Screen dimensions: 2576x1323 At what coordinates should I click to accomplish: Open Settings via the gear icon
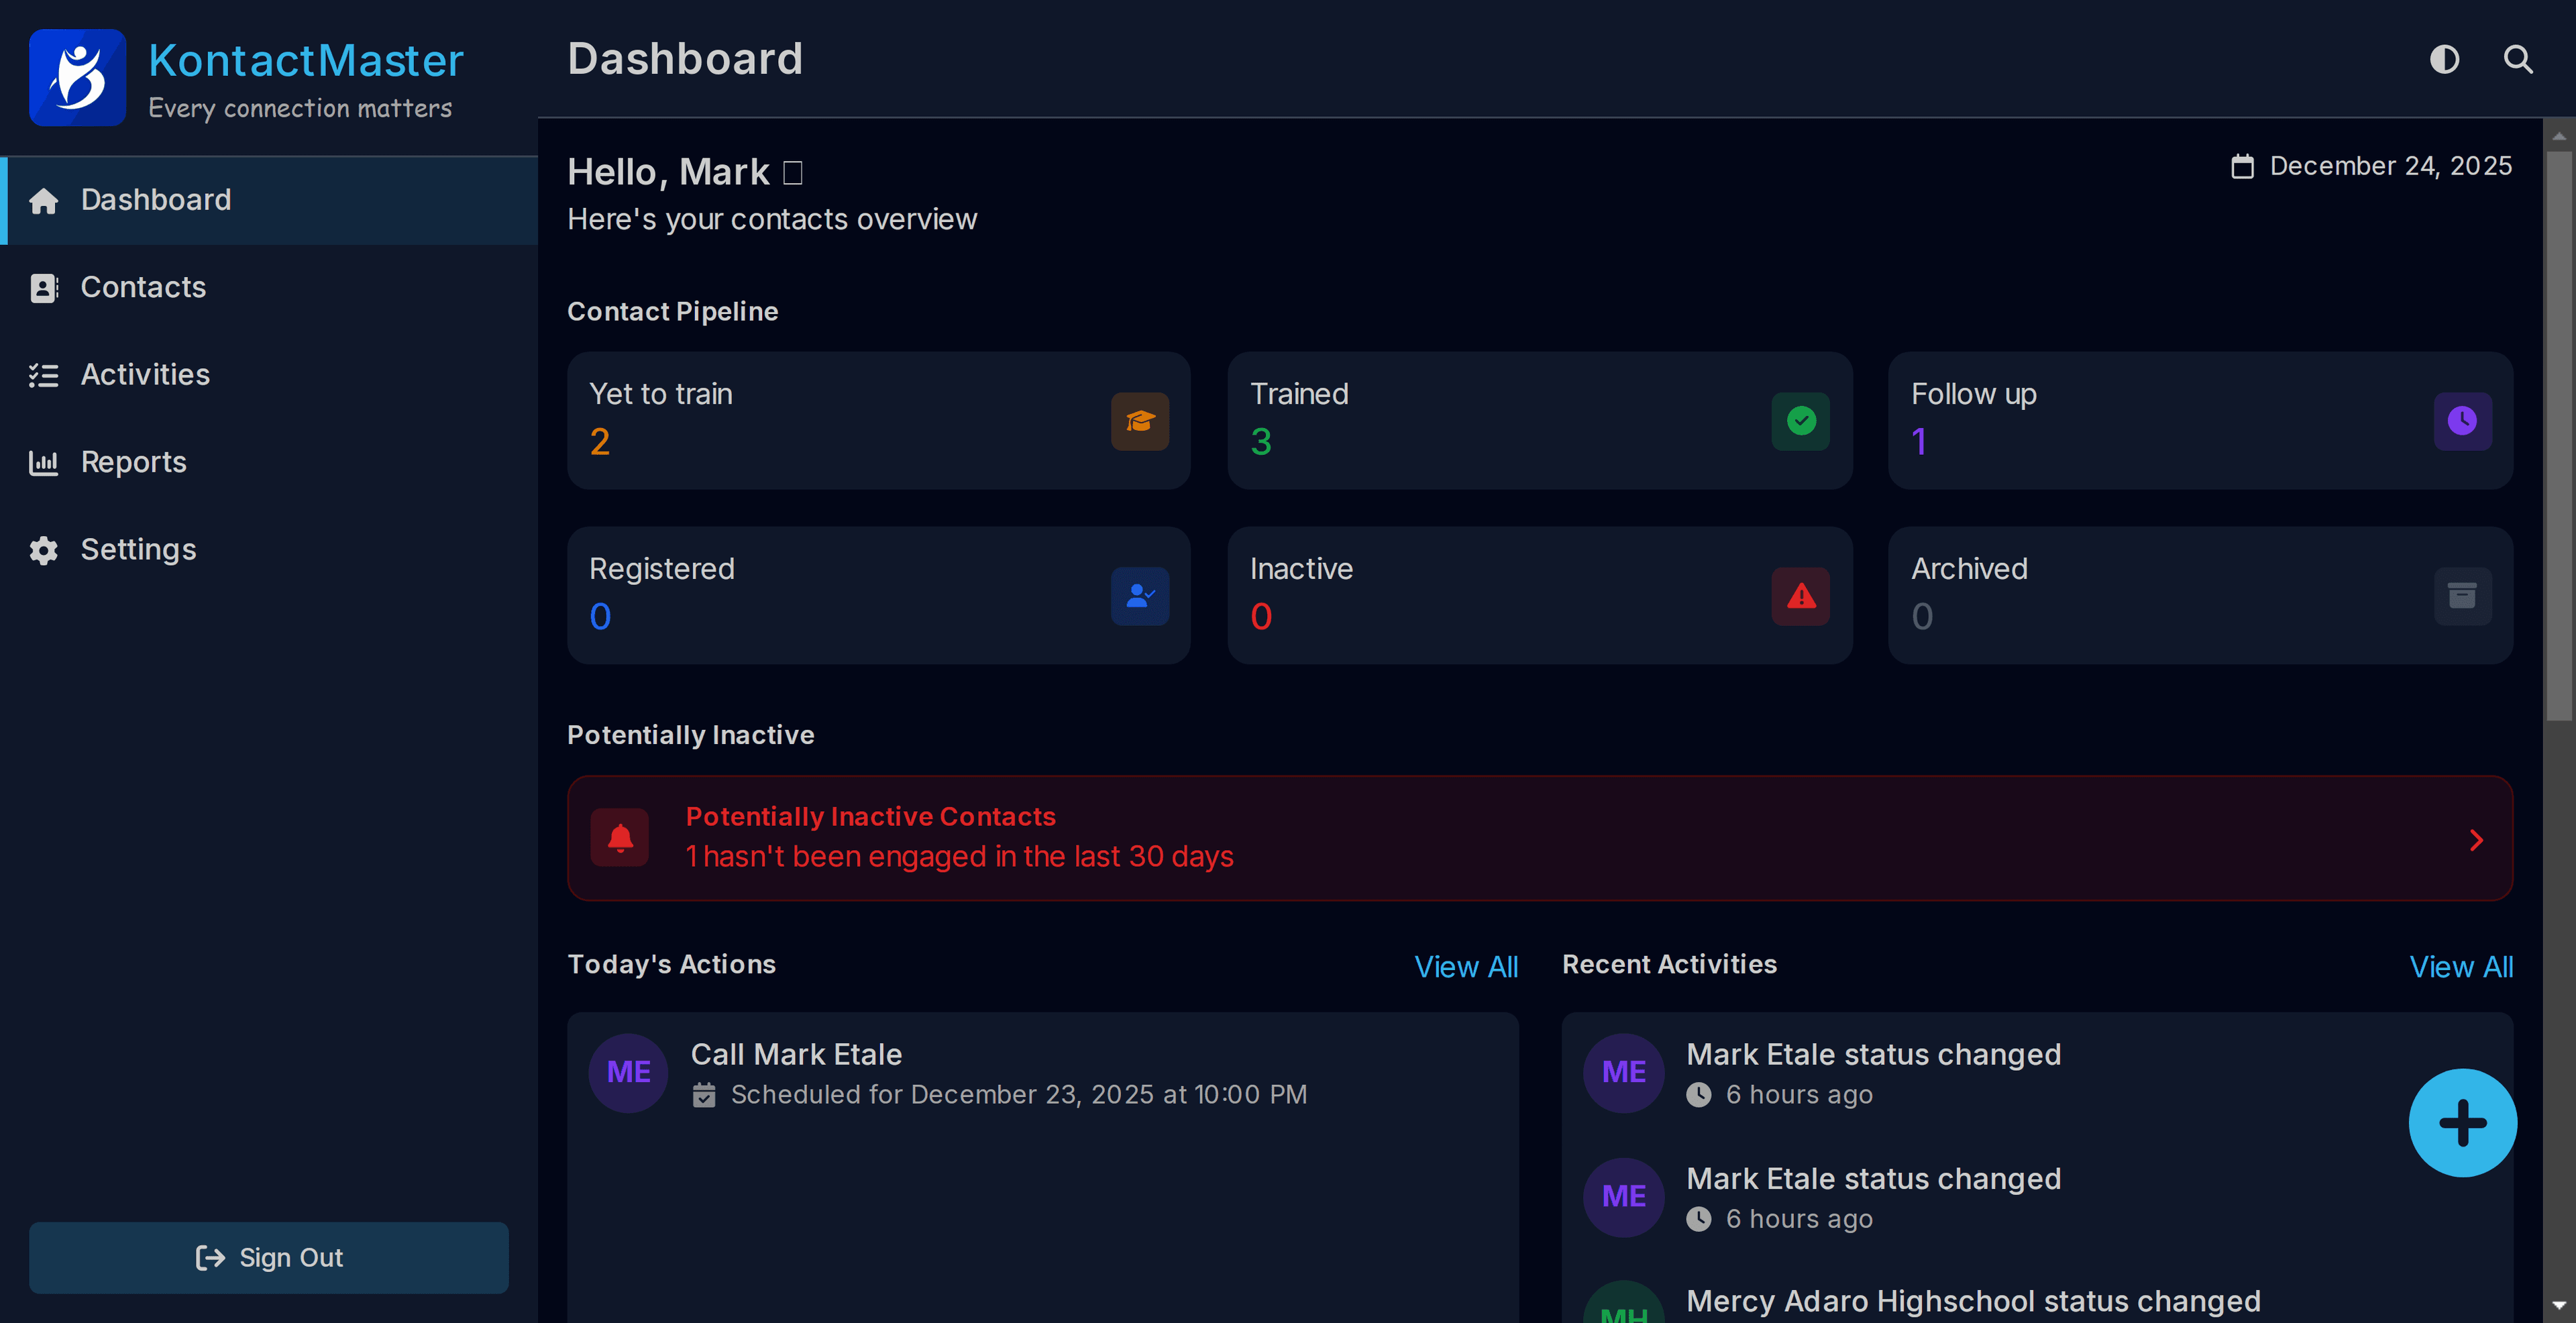(x=44, y=549)
